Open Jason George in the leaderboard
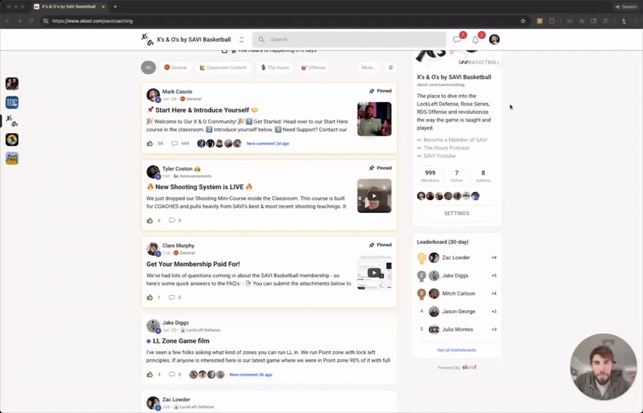The width and height of the screenshot is (643, 413). (x=458, y=311)
